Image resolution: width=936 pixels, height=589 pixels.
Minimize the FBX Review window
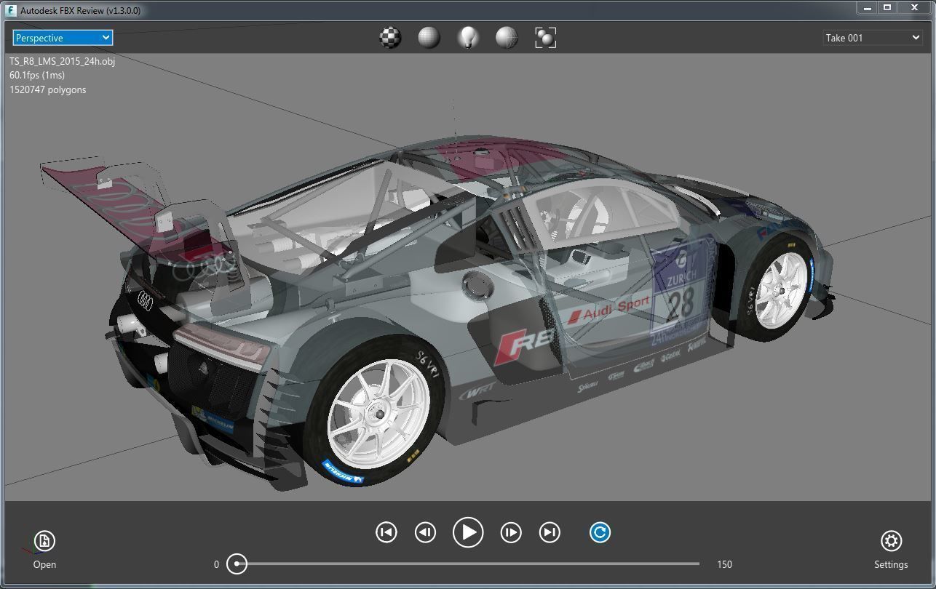pyautogui.click(x=867, y=7)
